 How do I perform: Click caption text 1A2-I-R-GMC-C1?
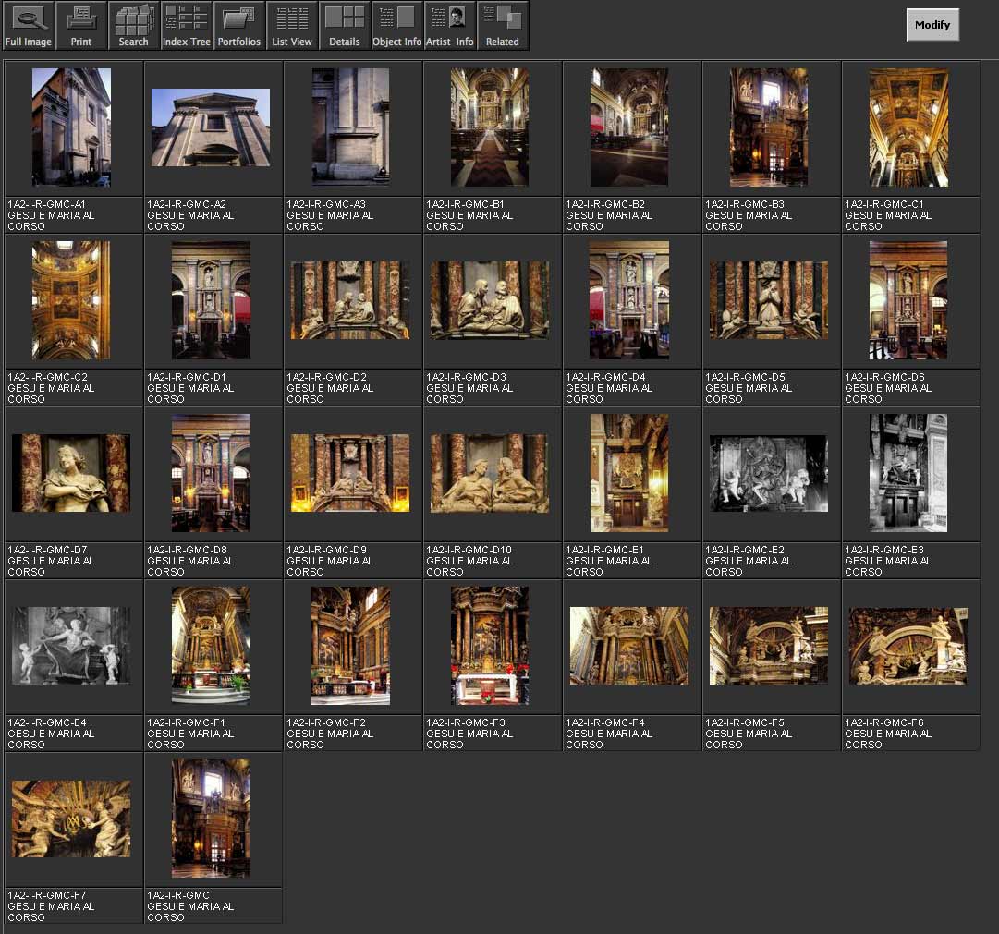click(884, 204)
